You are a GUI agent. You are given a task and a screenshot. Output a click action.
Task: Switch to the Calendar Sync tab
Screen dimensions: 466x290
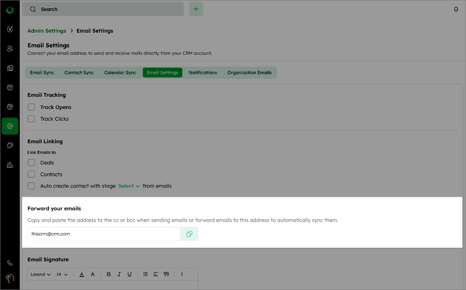click(120, 72)
